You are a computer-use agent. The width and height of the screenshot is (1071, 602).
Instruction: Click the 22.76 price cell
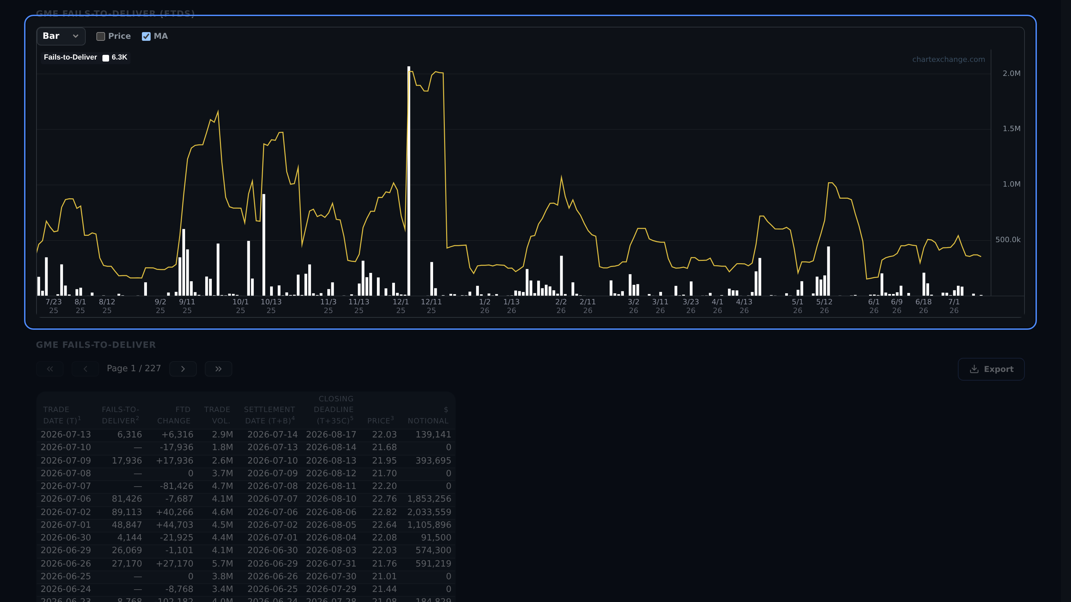(x=384, y=499)
